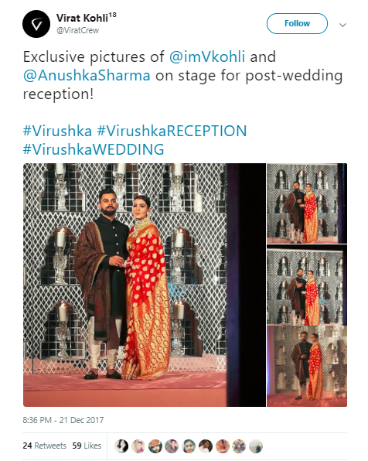This screenshot has height=461, width=368.
Task: View the 24 Retweets list
Action: tap(45, 446)
